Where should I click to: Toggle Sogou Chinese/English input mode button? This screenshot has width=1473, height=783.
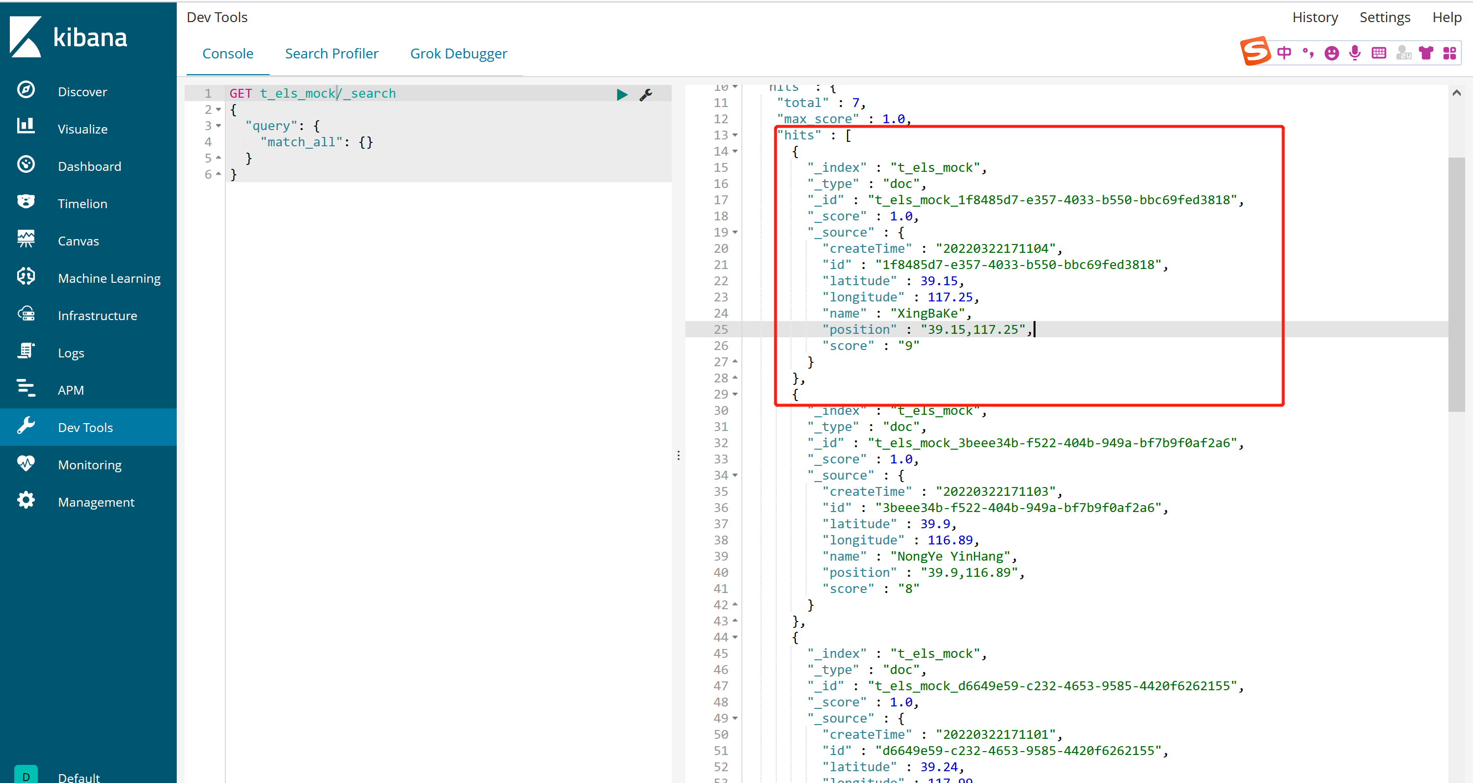coord(1284,53)
